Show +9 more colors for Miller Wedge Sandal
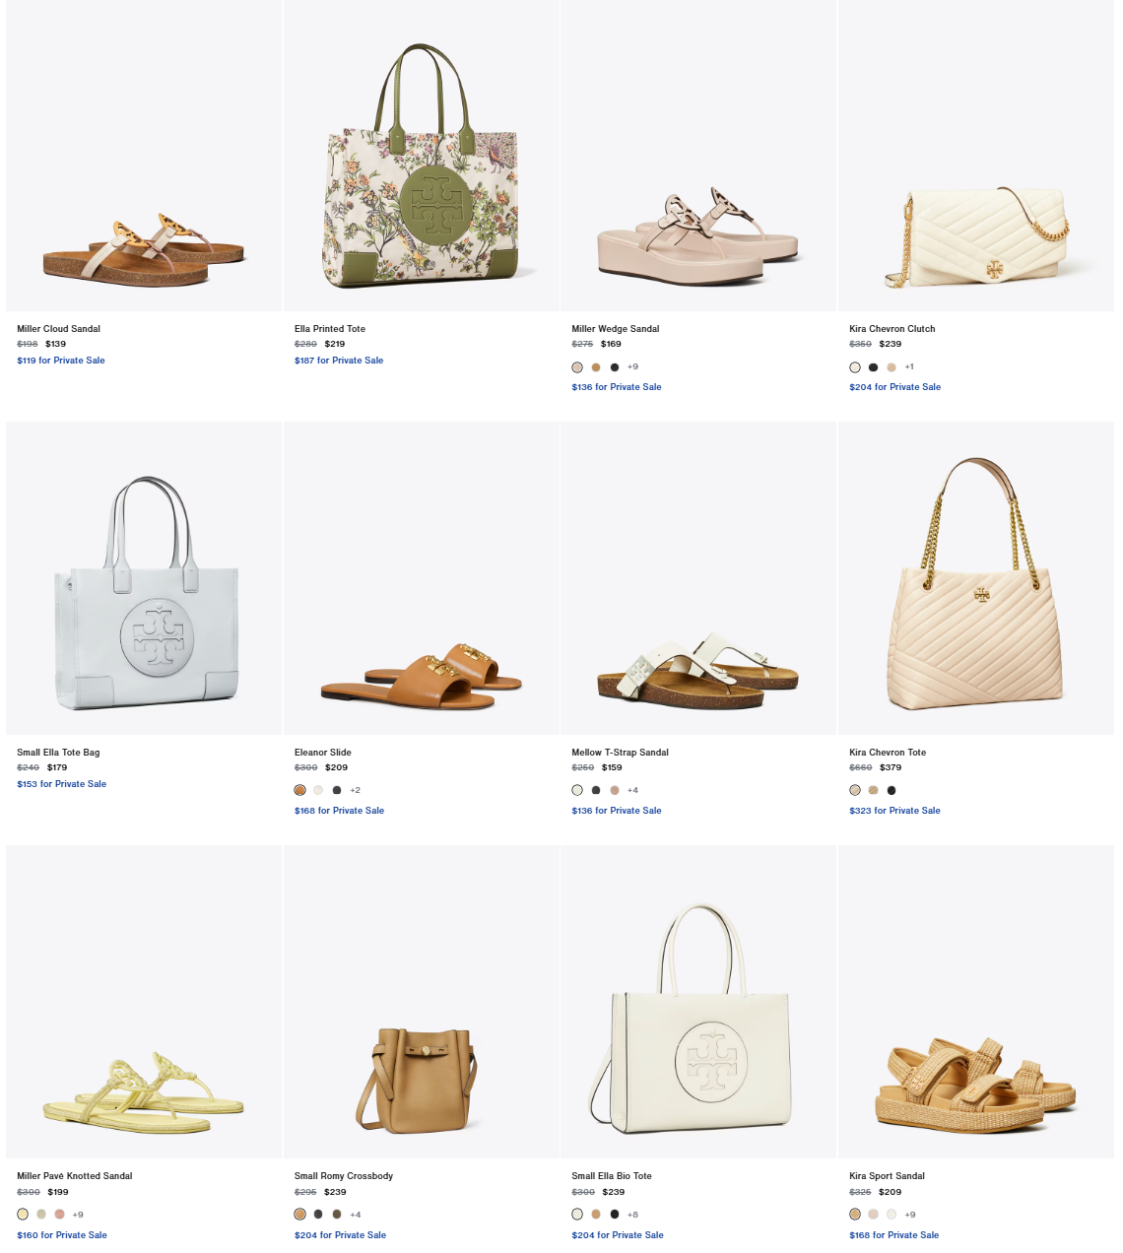This screenshot has height=1253, width=1123. [x=632, y=366]
